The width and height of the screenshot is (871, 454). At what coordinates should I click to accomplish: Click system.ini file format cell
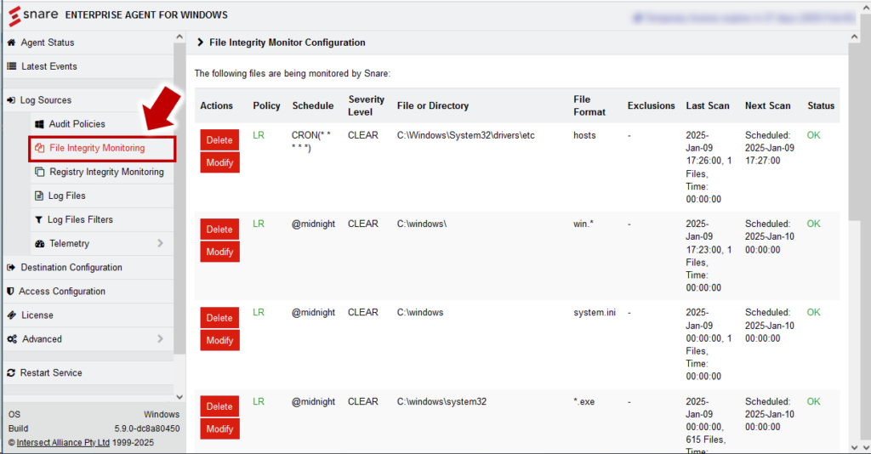pyautogui.click(x=595, y=313)
